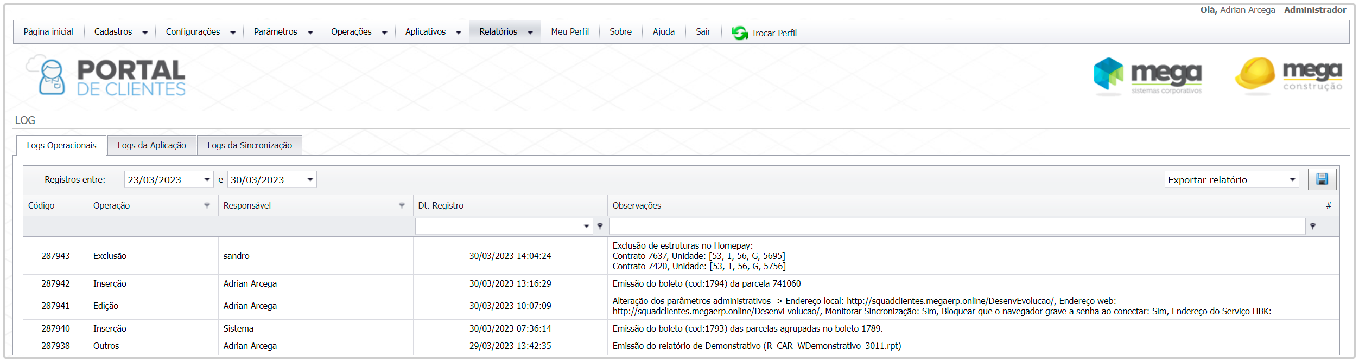Click the Edição operation cell
This screenshot has height=362, width=1359.
tap(153, 306)
